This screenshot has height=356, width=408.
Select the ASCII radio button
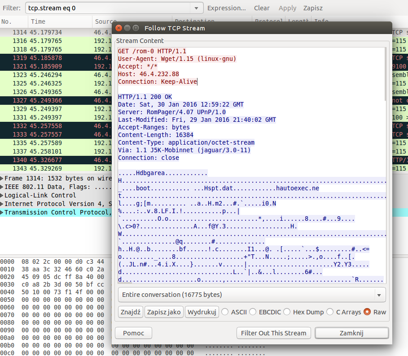(225, 312)
